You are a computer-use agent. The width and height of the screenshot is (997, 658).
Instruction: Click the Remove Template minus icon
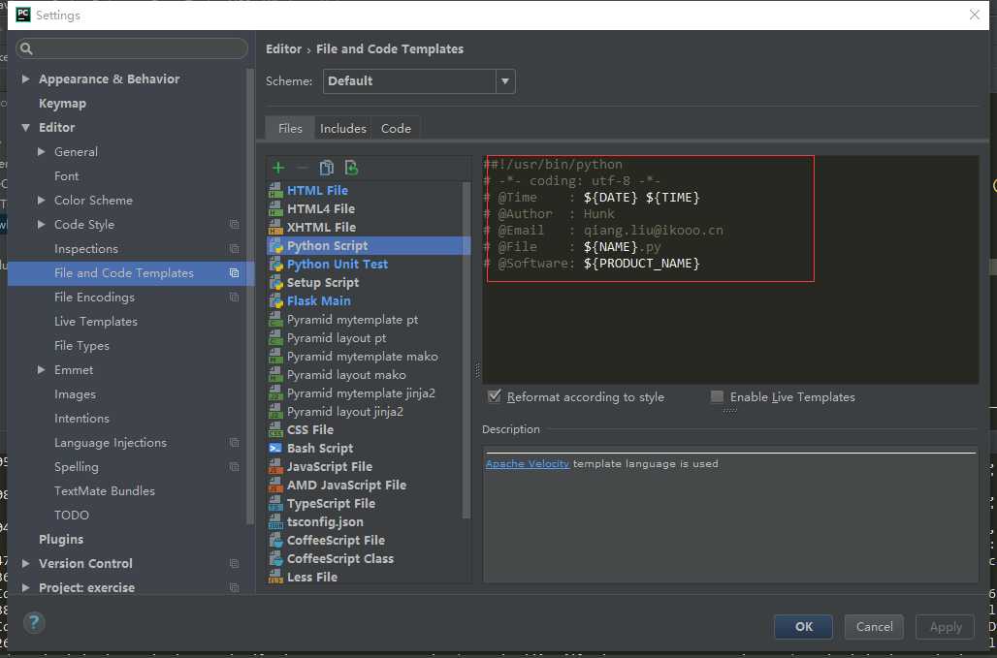pos(302,168)
